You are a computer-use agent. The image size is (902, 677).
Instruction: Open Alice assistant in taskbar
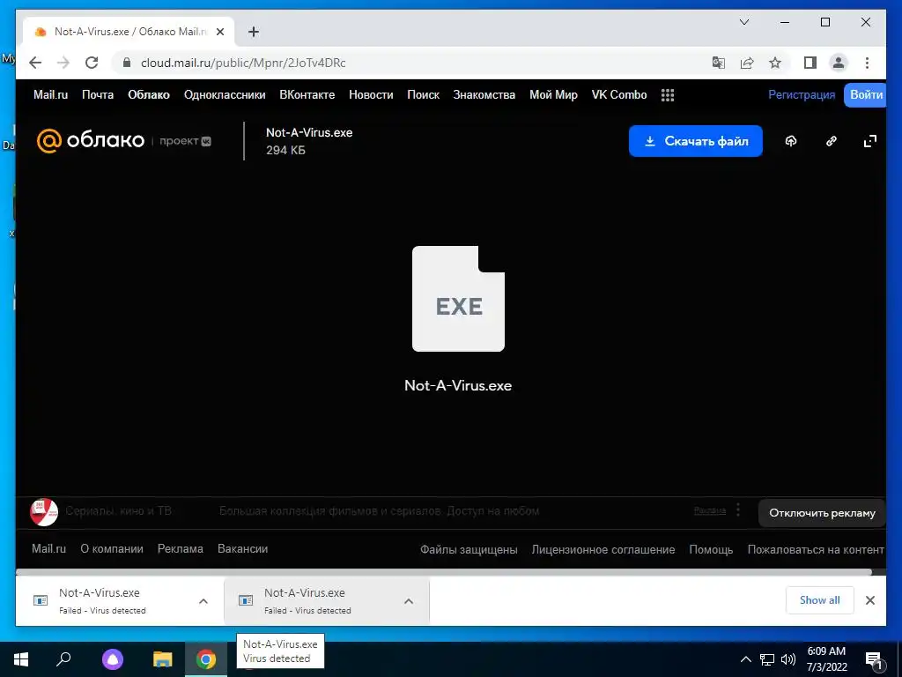[113, 659]
